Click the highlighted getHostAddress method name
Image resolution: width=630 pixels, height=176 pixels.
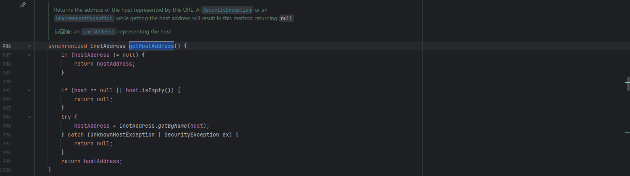click(x=152, y=46)
